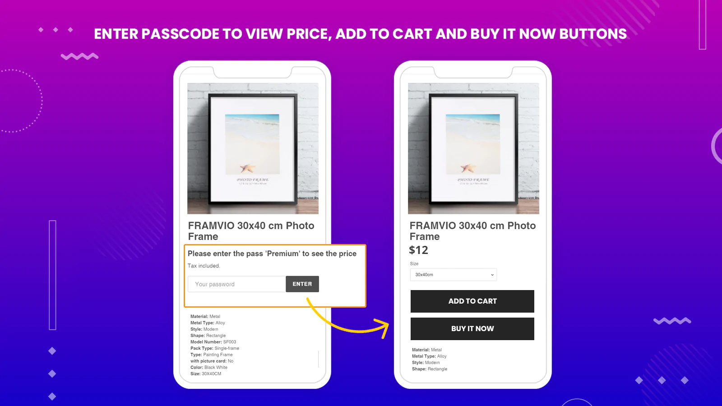Click the dropdown chevron in Size selector
Screen dimensions: 722x406
[492, 275]
